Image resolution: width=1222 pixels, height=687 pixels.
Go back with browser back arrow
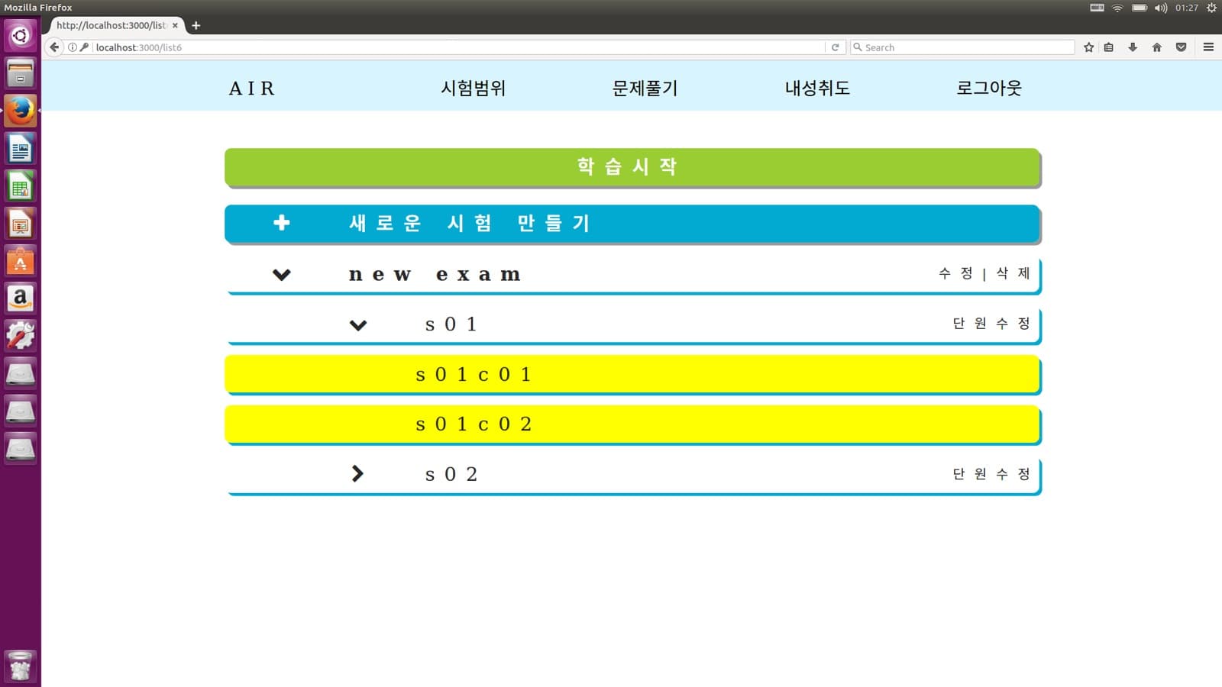click(x=54, y=47)
